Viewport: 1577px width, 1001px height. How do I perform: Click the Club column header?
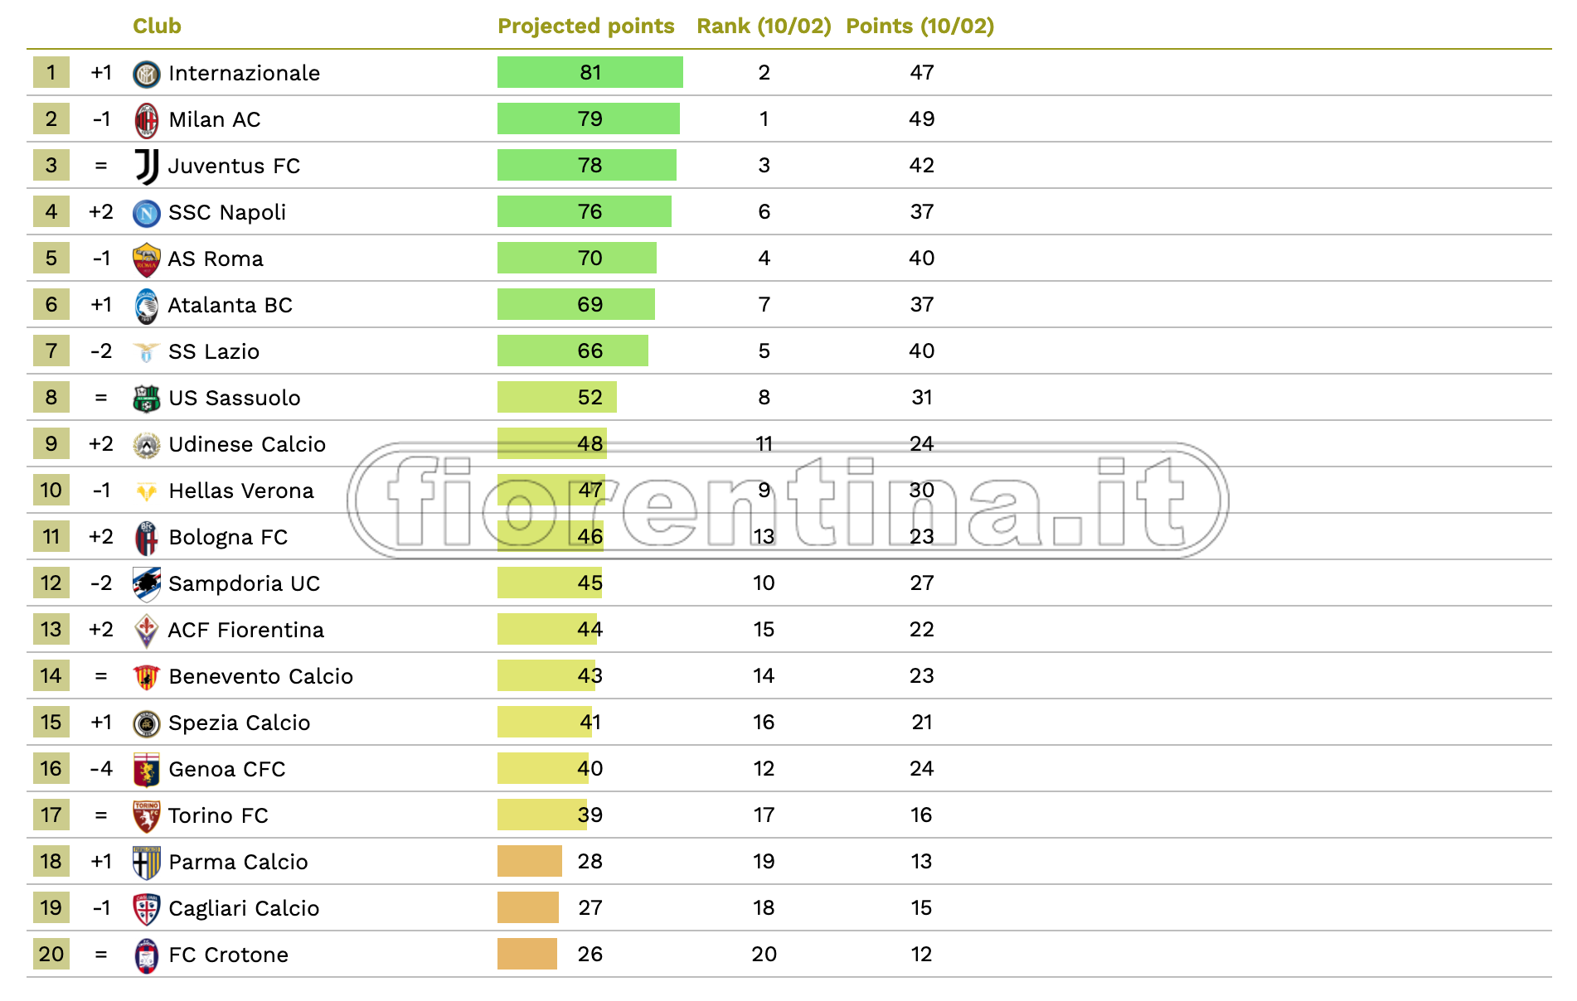[x=157, y=27]
